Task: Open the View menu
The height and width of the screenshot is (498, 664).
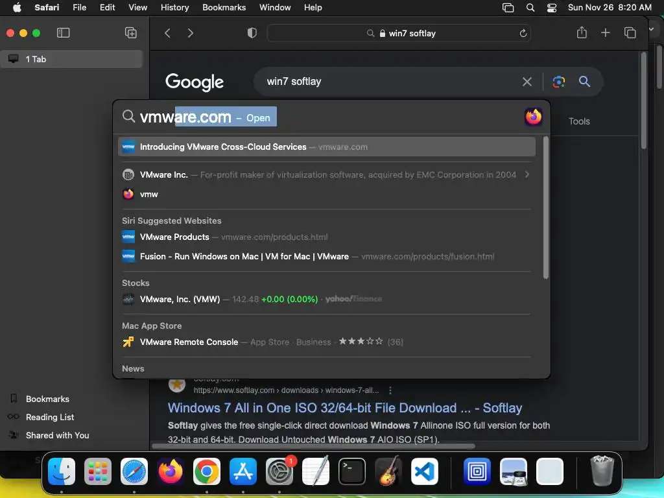Action: point(137,8)
